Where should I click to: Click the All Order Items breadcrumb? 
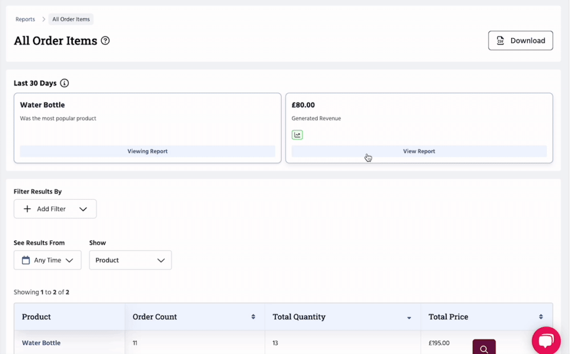(71, 19)
